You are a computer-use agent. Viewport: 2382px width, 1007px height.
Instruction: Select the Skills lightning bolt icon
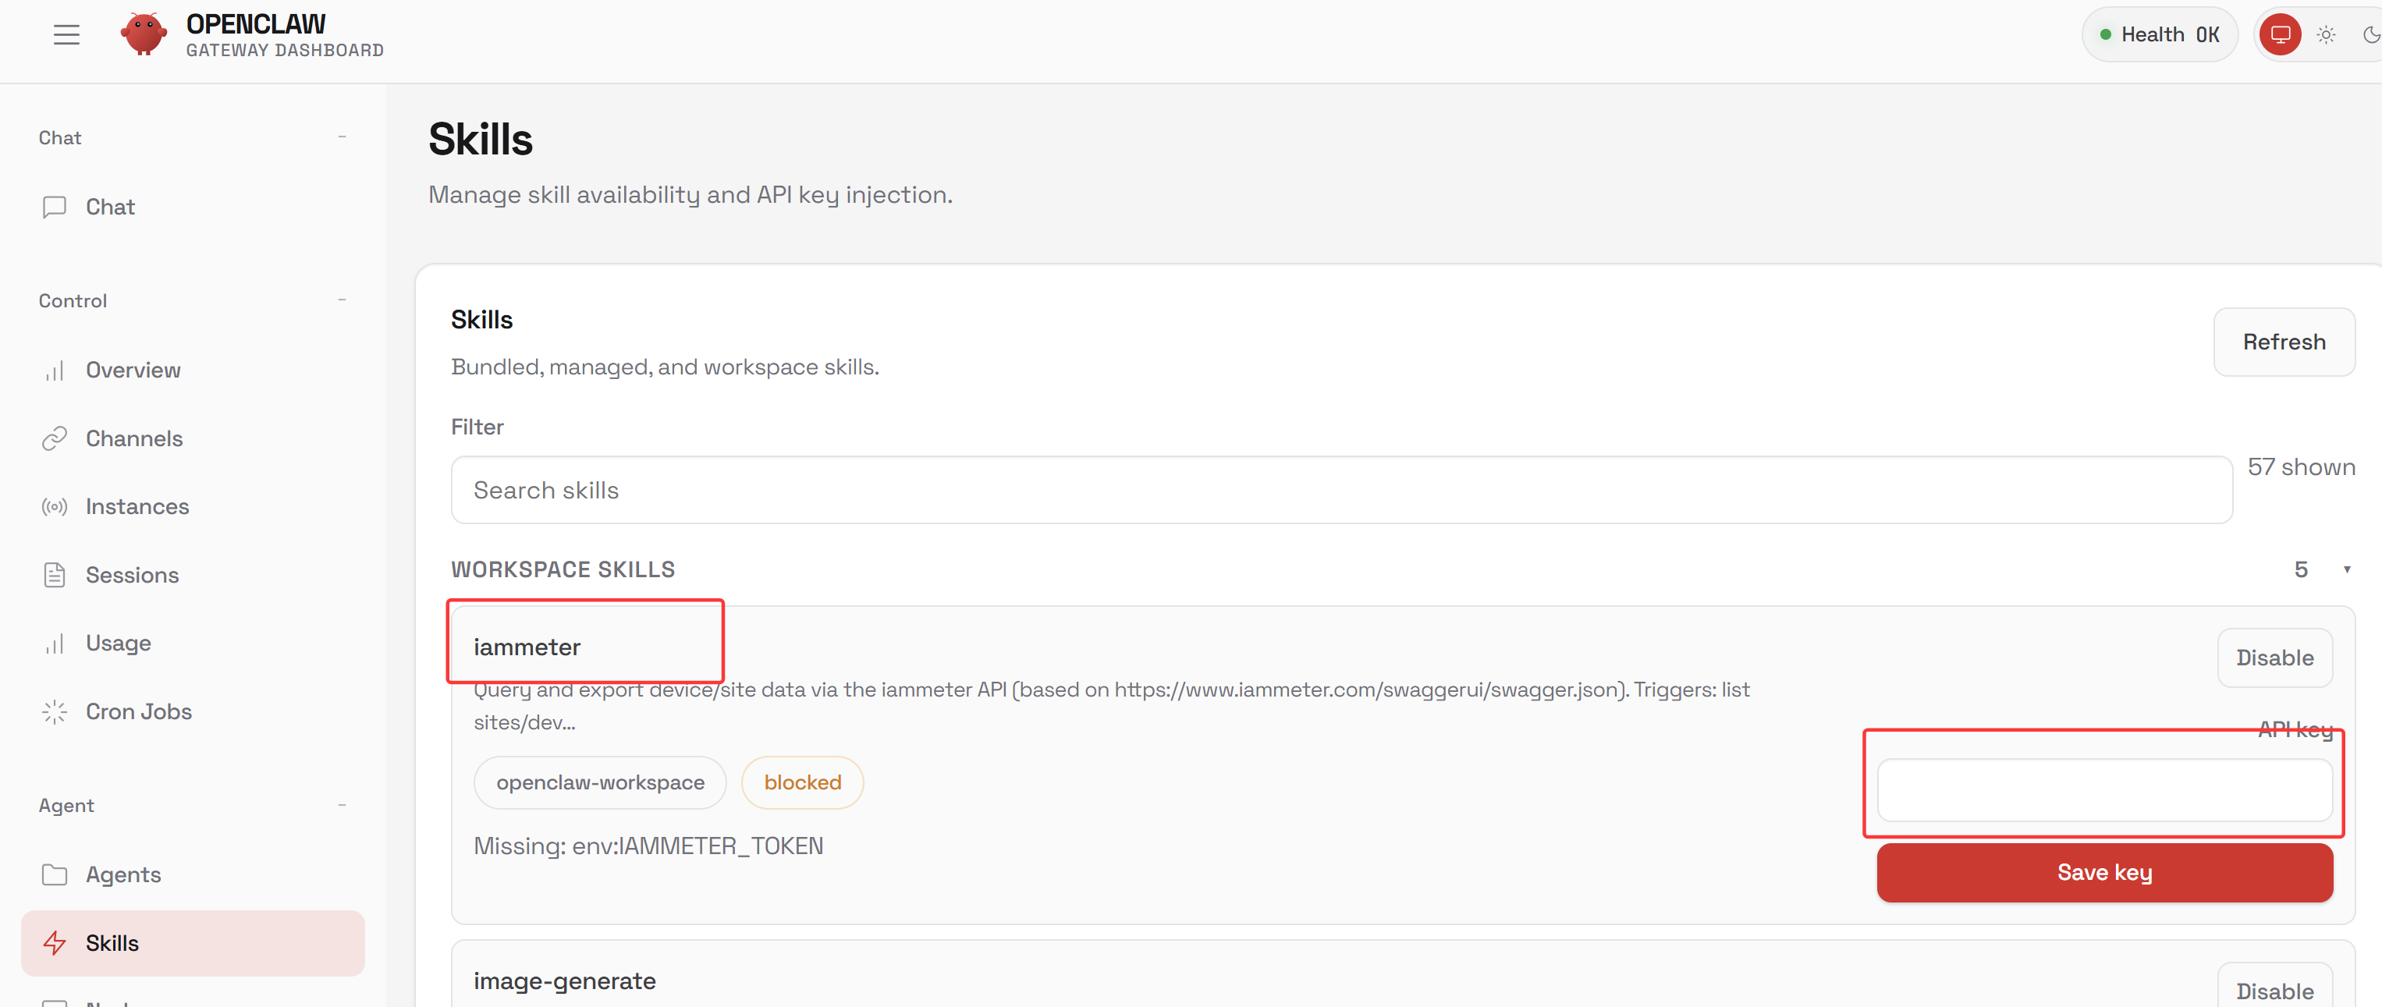(55, 942)
